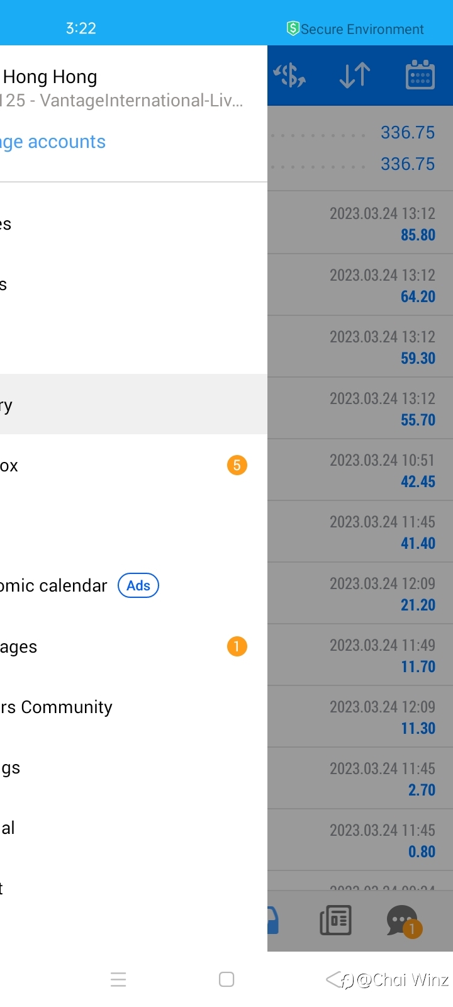Screen dimensions: 453x1007
Task: Select the highlighted History menu item
Action: [x=126, y=405]
